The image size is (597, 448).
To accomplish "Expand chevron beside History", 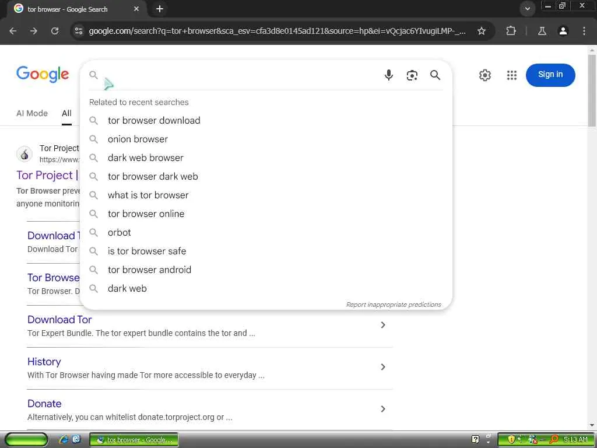I will click(x=383, y=367).
